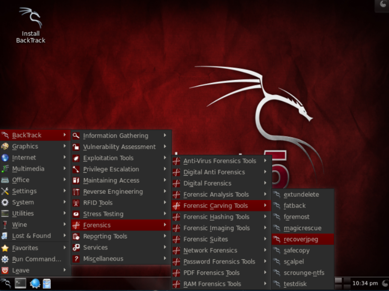Click the Vulnerability Assessment padlock icon
This screenshot has height=291, width=389.
point(76,147)
